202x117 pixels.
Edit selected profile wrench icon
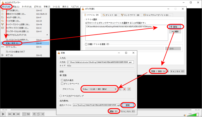[x=120, y=89]
